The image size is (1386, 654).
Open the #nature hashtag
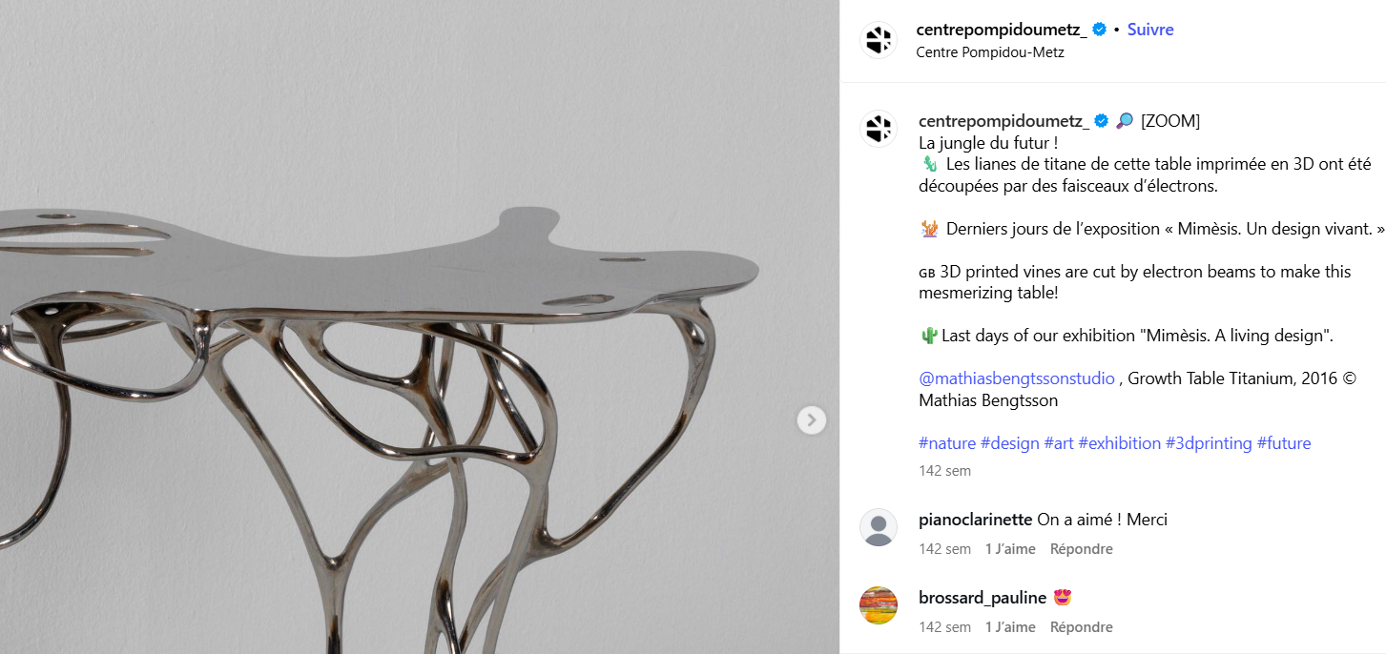pyautogui.click(x=947, y=443)
